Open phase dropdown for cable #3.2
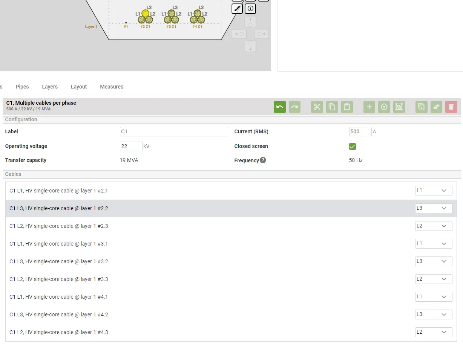Viewport: 463px width, 345px height. [433, 261]
